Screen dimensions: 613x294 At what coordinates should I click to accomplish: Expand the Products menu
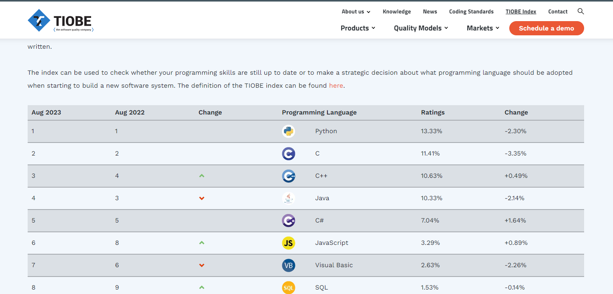[x=358, y=28]
